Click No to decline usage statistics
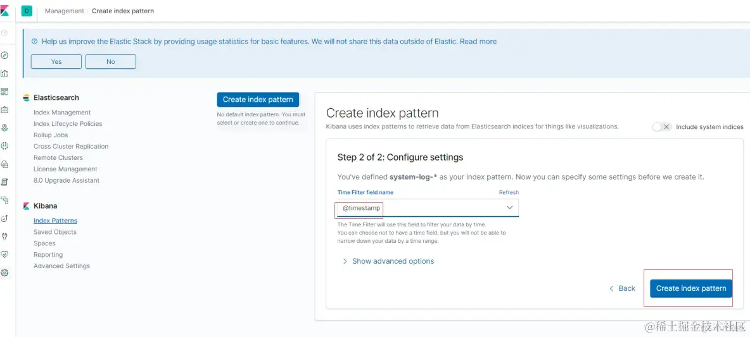The width and height of the screenshot is (750, 337). [x=111, y=61]
